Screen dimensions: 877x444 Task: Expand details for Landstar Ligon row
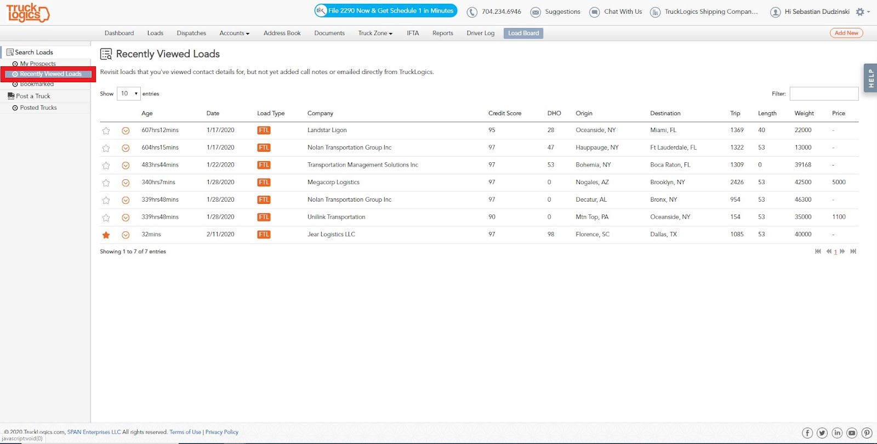coord(126,130)
